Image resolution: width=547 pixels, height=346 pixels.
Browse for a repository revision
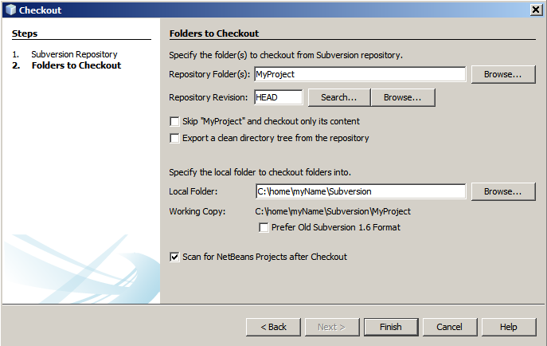[x=402, y=97]
